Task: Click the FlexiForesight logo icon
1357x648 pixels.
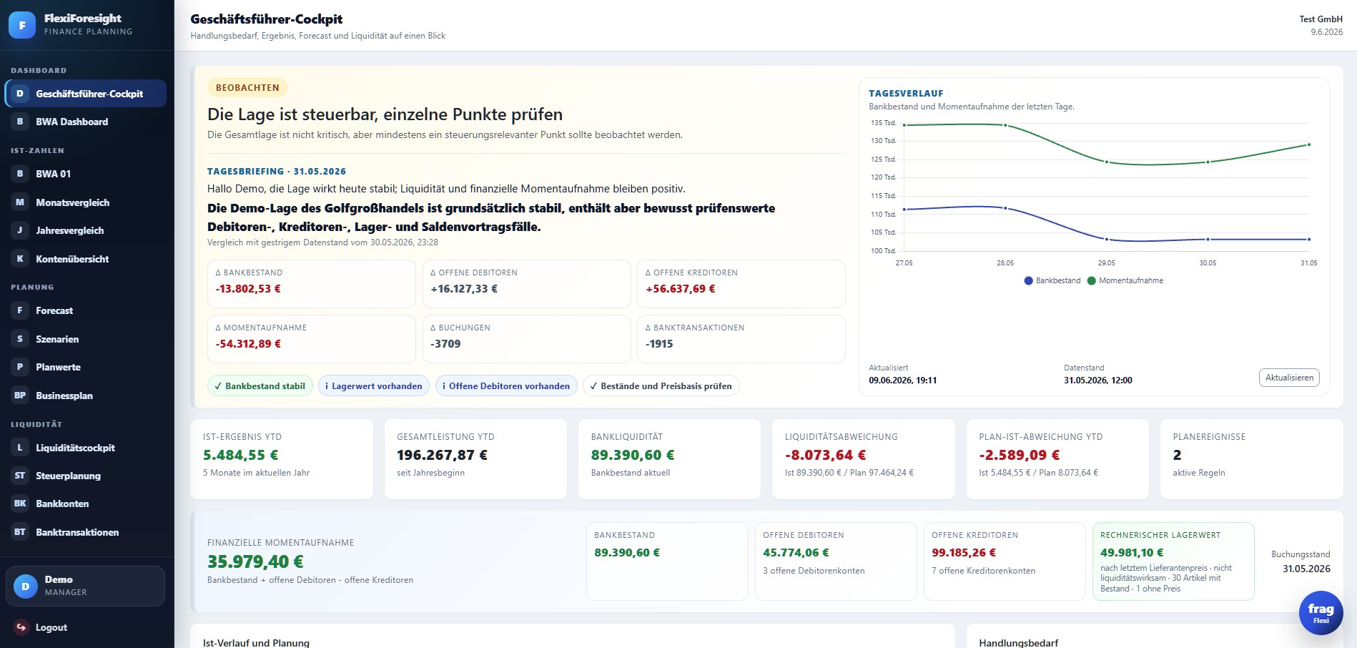Action: pos(22,25)
